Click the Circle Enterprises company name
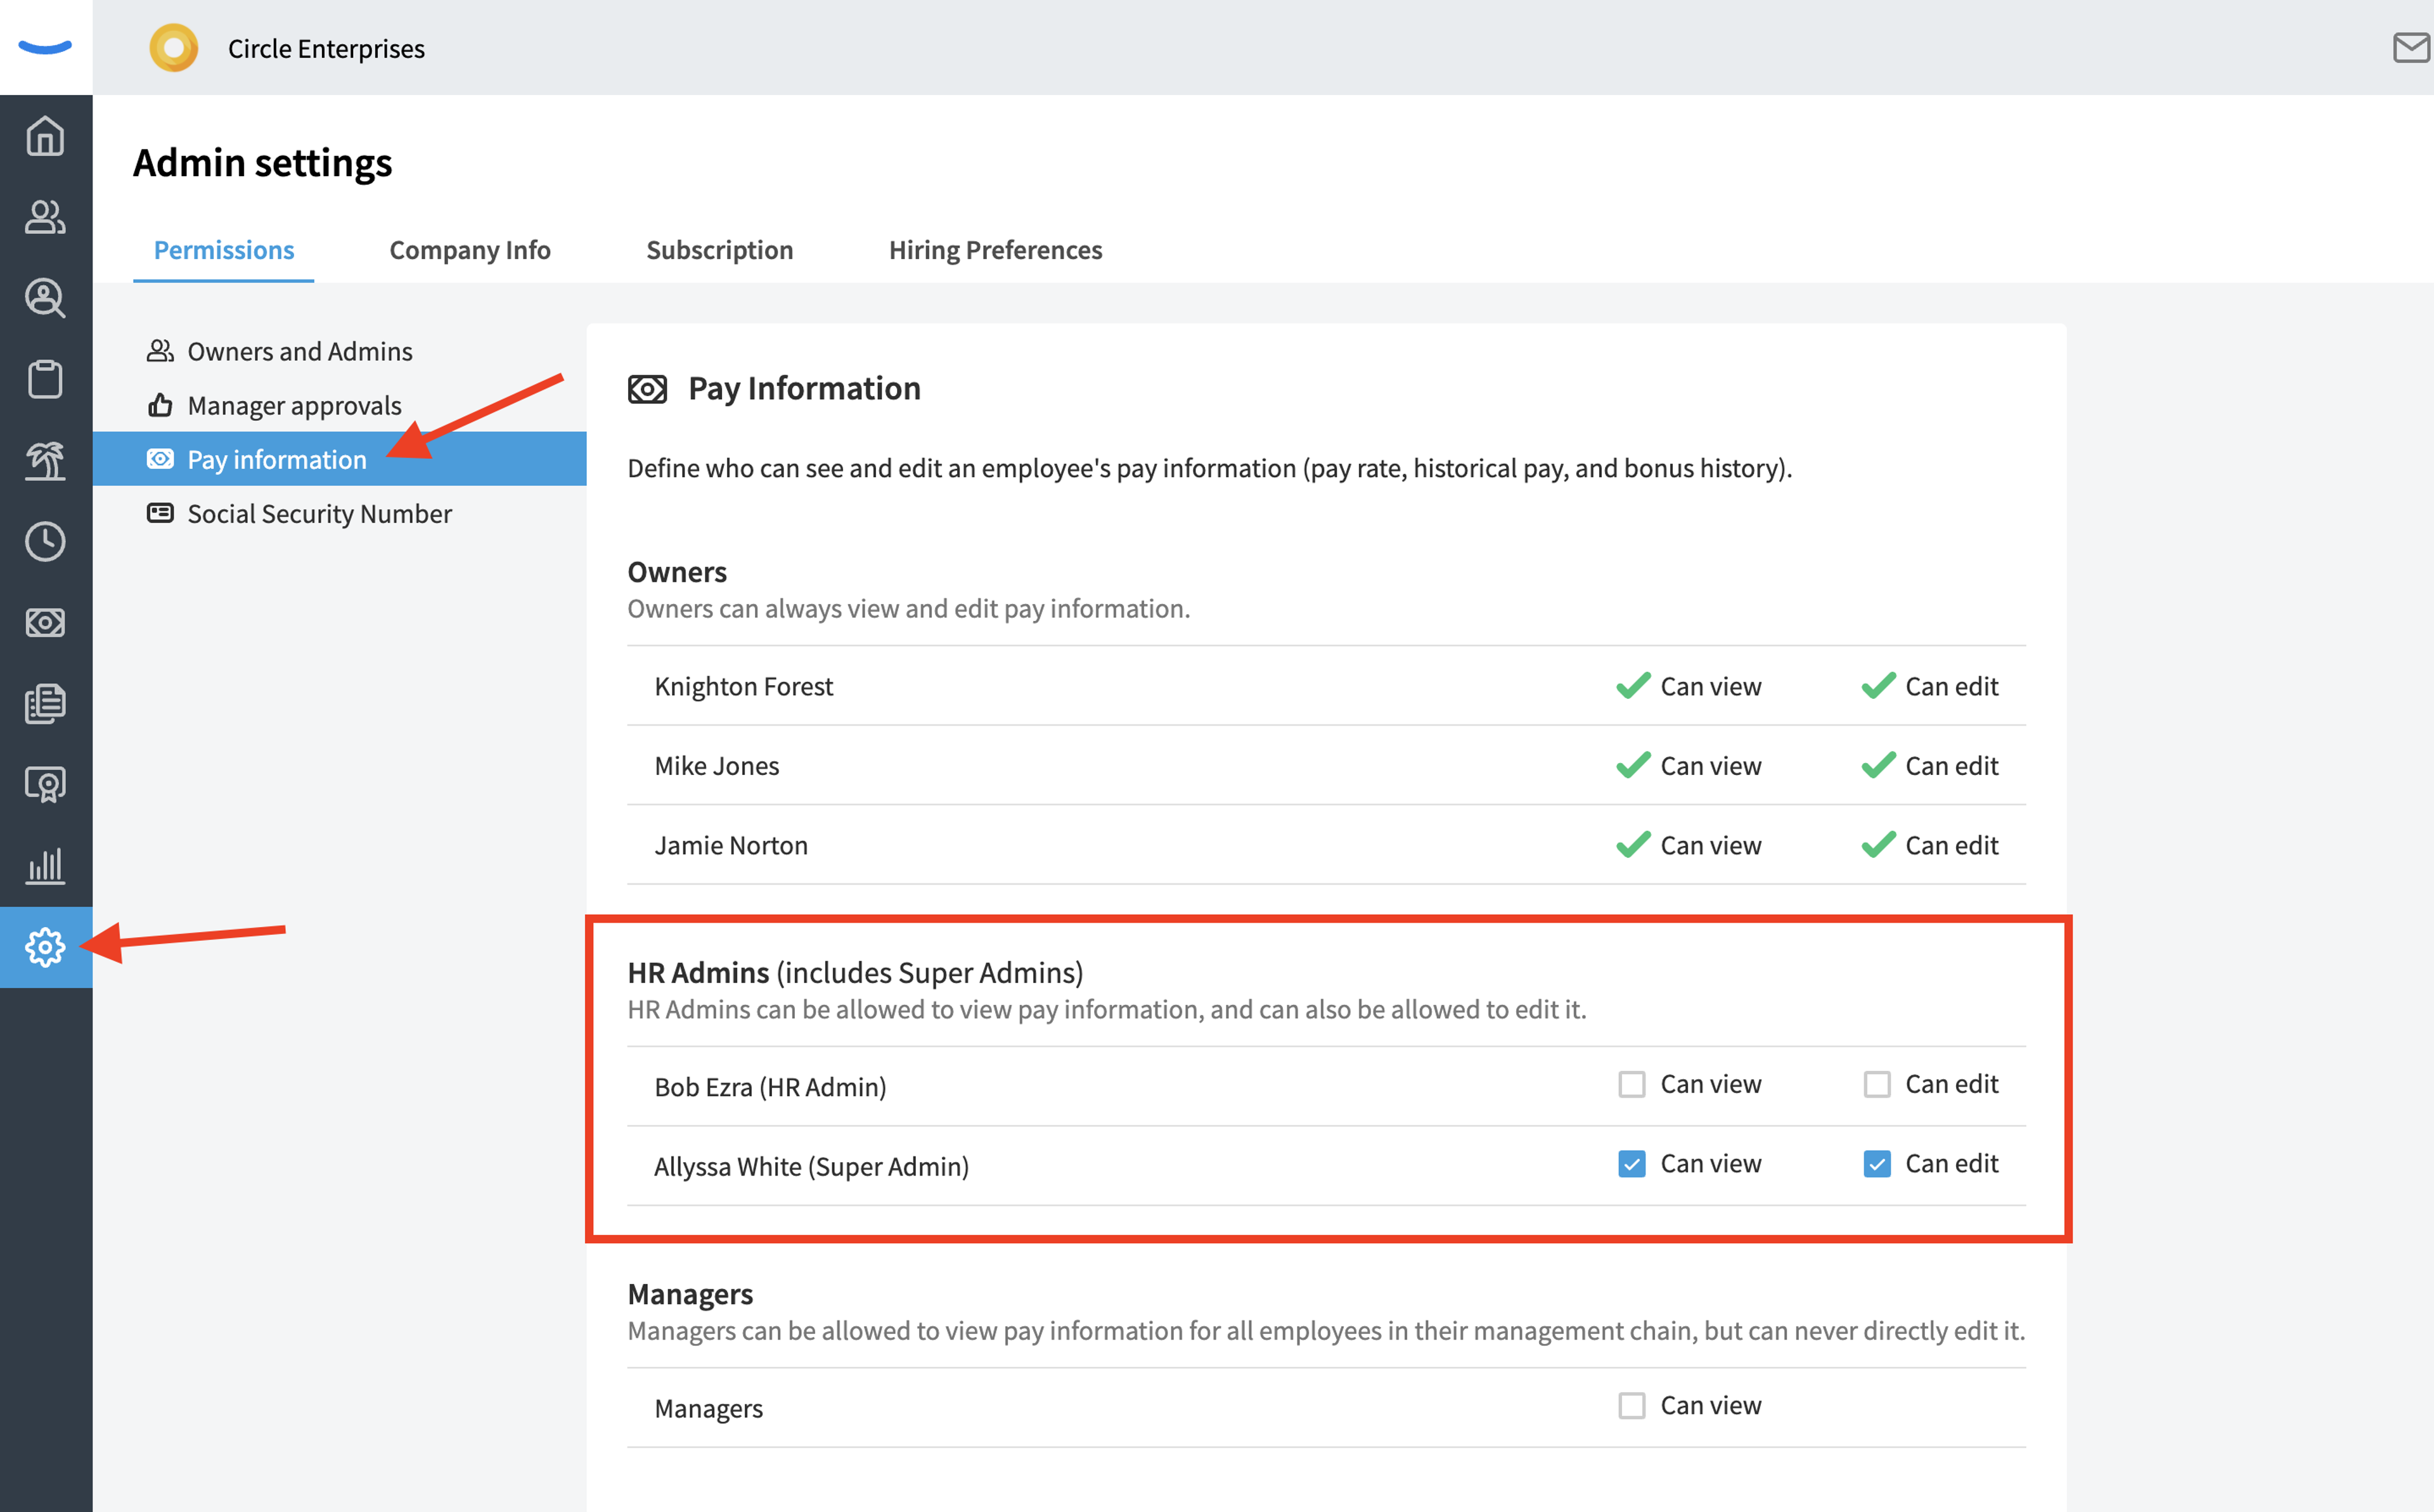2434x1512 pixels. click(x=326, y=48)
